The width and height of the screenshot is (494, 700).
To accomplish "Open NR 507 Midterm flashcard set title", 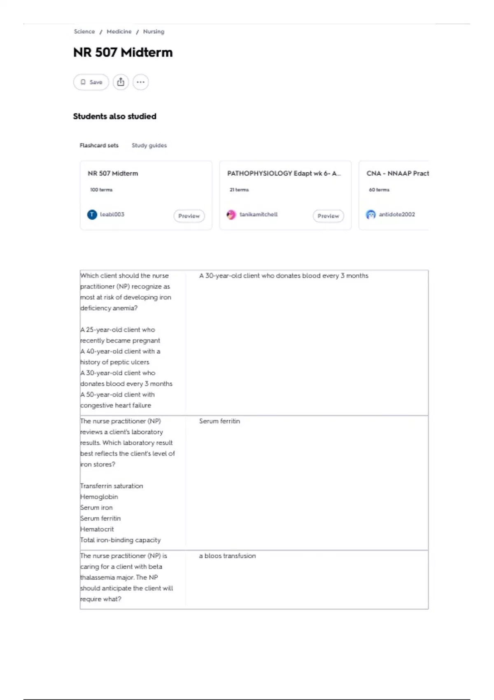I will pyautogui.click(x=113, y=173).
